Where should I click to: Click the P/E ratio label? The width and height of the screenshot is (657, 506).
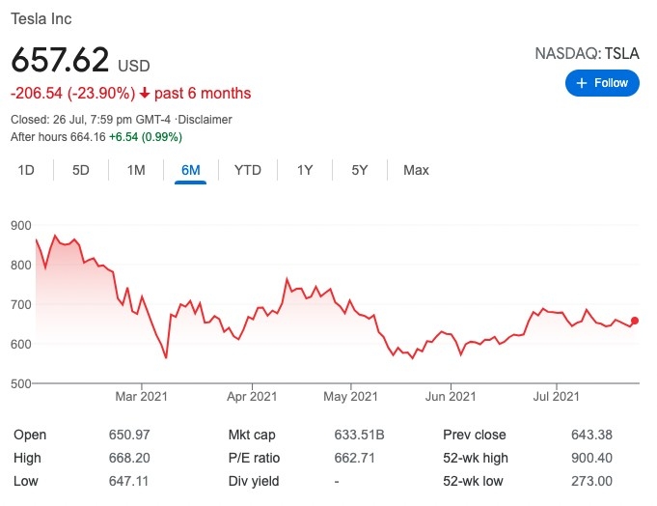[254, 458]
